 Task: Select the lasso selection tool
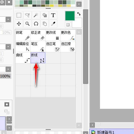(x=27, y=15)
